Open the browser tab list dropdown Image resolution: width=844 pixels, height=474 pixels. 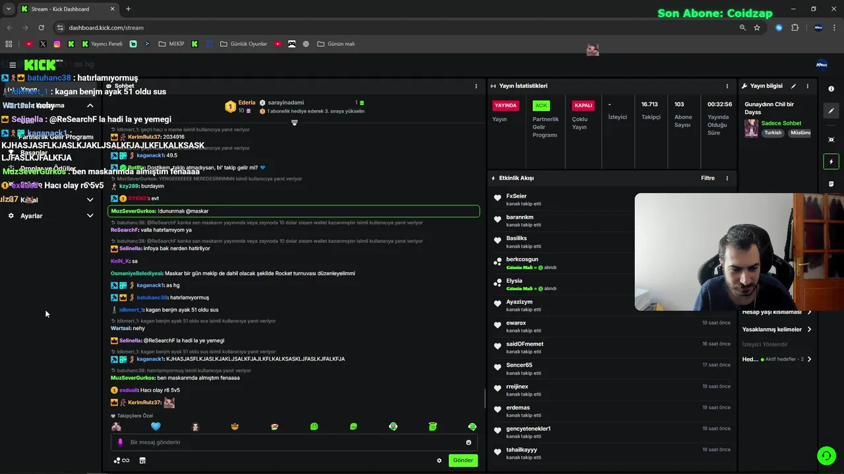9,9
